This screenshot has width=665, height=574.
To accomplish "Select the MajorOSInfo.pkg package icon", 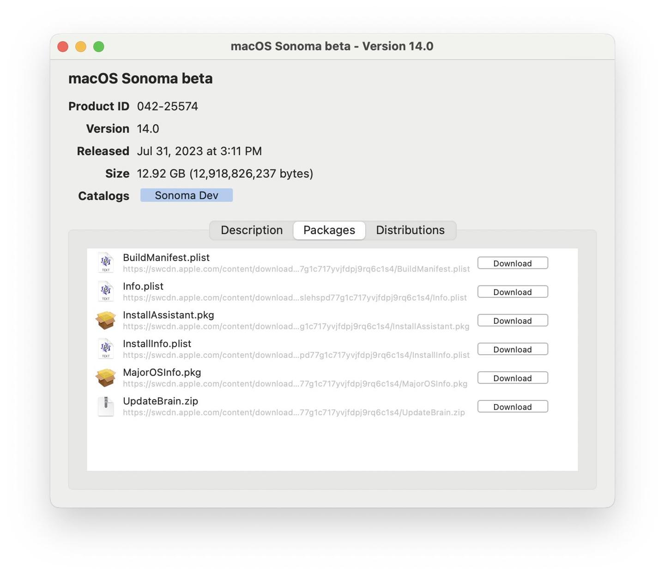I will 106,377.
